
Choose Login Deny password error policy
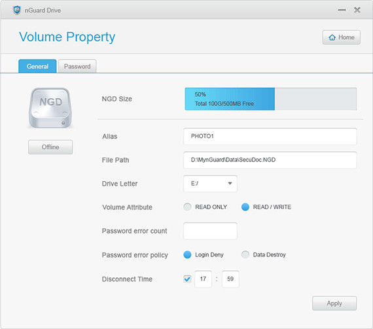coord(187,254)
